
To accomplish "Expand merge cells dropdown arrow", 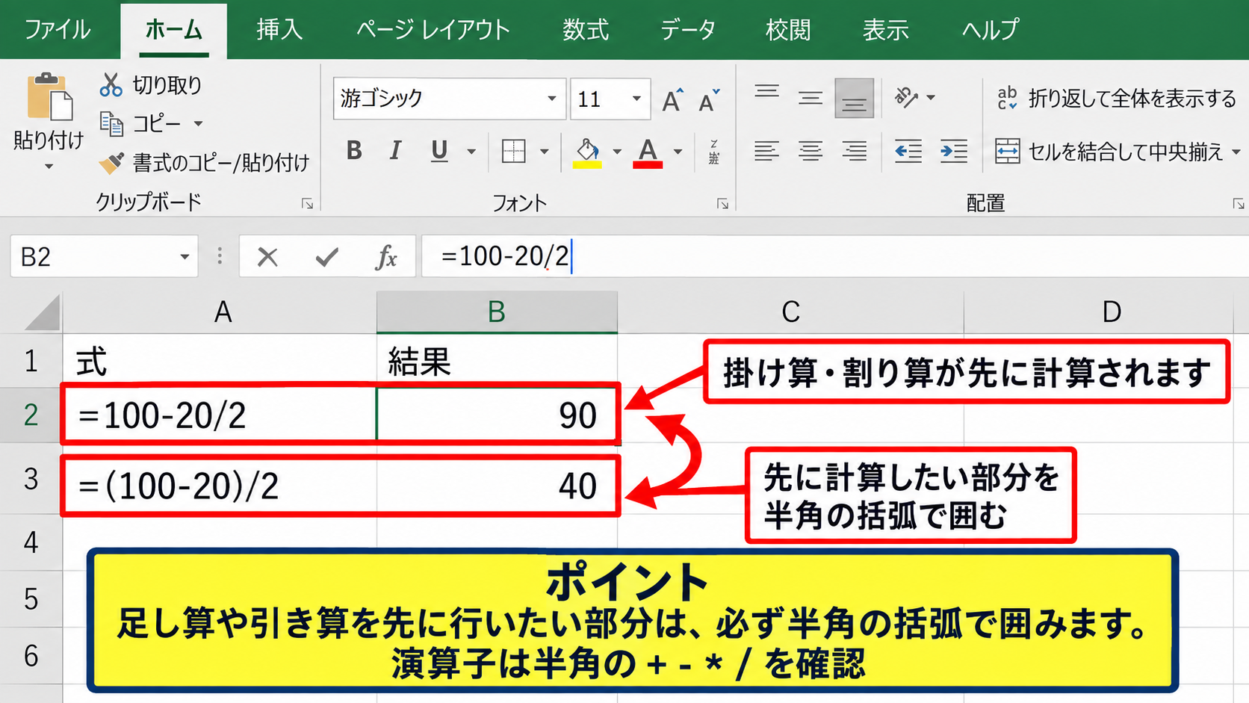I will (1236, 152).
